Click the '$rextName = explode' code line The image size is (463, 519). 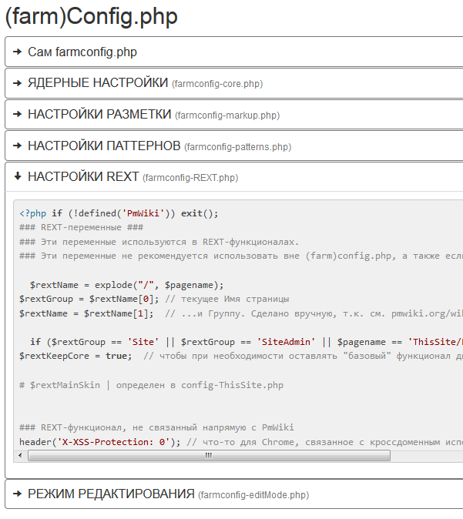pyautogui.click(x=126, y=285)
